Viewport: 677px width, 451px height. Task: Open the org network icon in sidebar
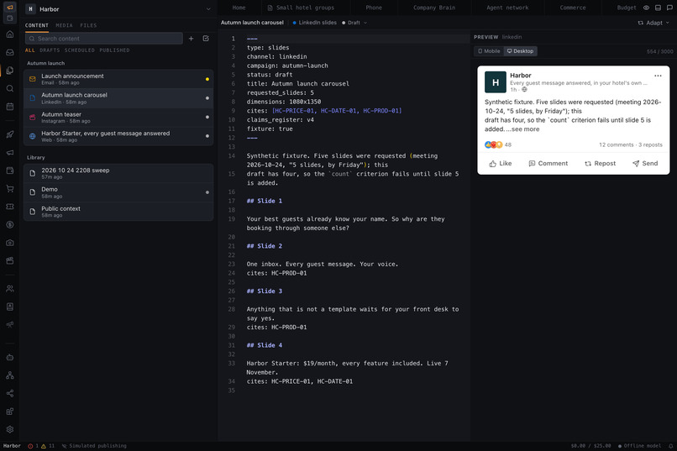10,375
